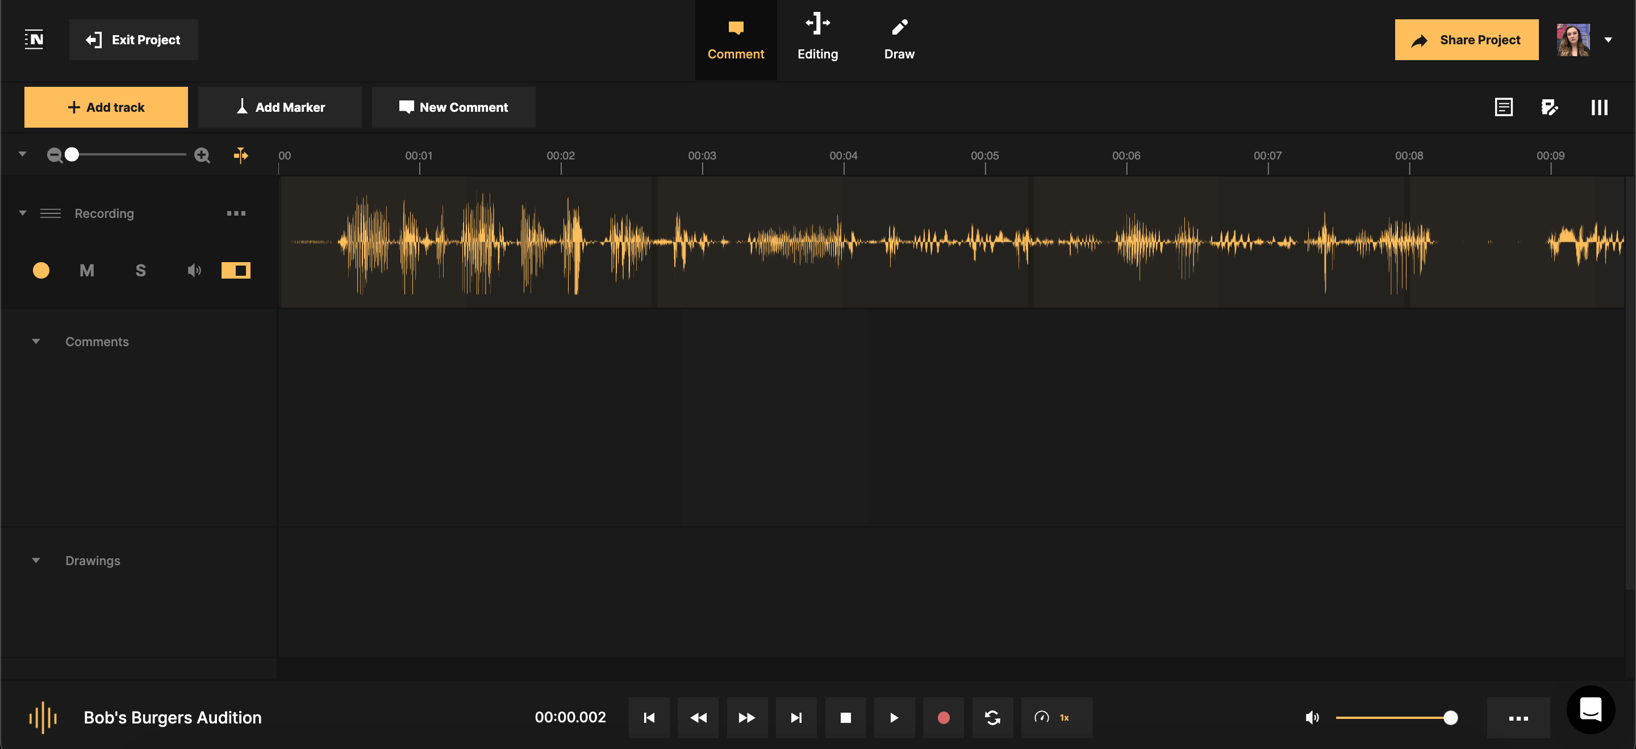This screenshot has height=749, width=1636.
Task: Create a New Comment
Action: coord(453,107)
